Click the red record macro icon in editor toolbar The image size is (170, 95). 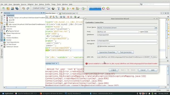coord(68,17)
